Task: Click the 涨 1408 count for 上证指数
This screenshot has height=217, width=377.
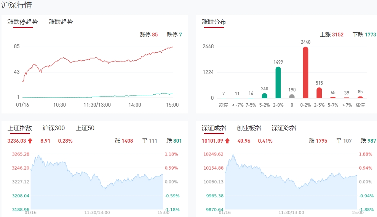Action: click(124, 141)
